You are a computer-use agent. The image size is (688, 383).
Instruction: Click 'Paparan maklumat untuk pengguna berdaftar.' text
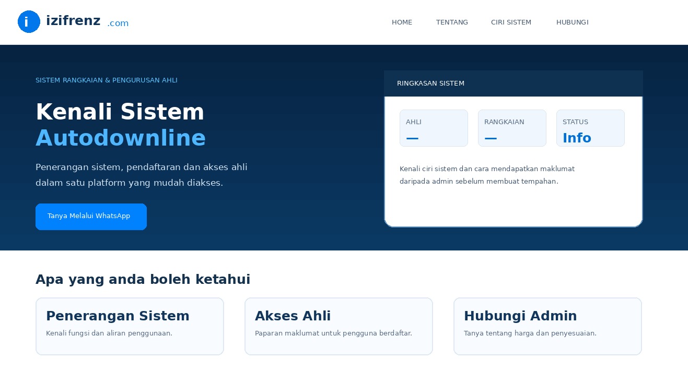click(333, 333)
